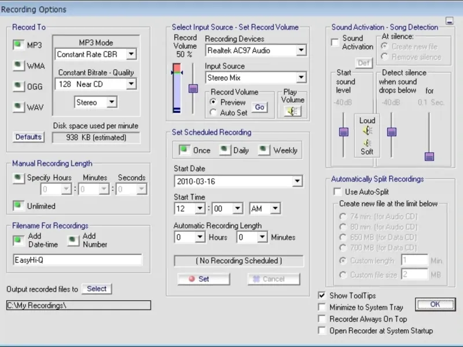Expand the Input Source Stereo Mix dropdown
463x347 pixels.
300,77
